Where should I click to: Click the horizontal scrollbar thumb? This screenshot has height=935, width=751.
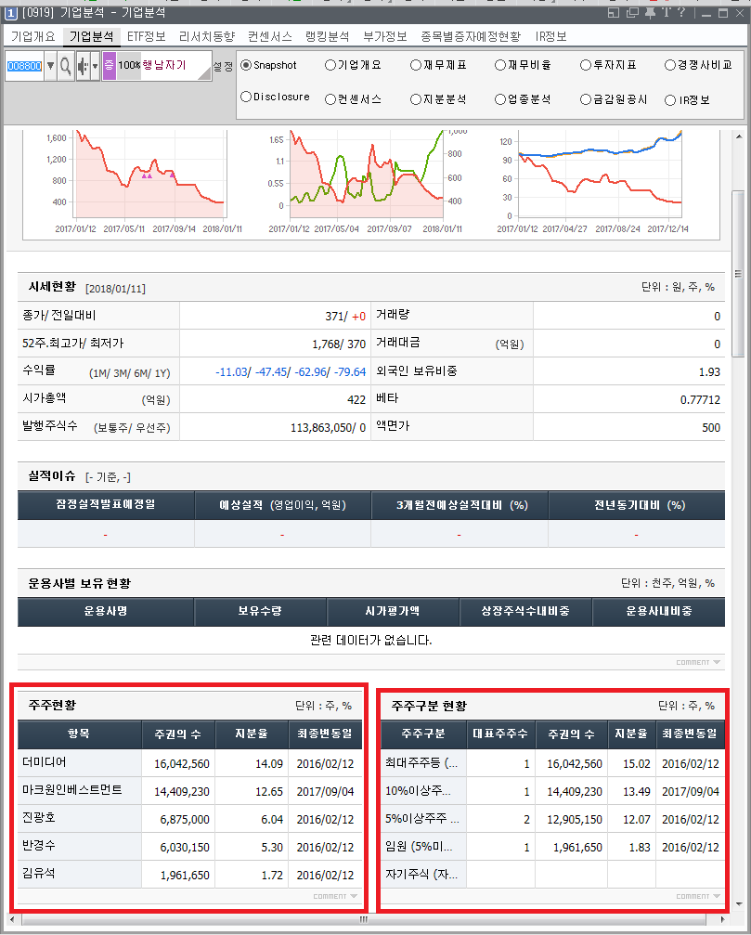pyautogui.click(x=364, y=919)
